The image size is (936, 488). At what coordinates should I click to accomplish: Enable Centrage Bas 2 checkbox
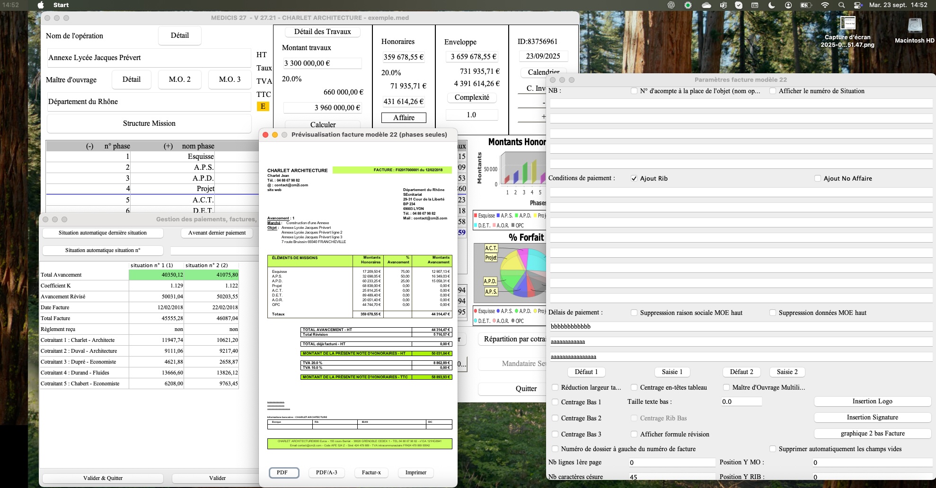[555, 418]
